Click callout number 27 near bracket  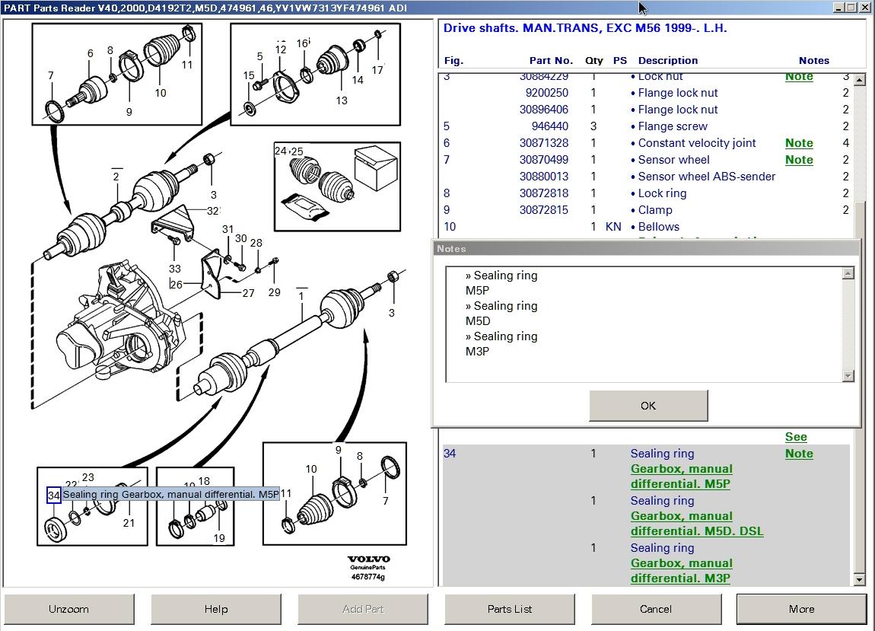point(248,293)
